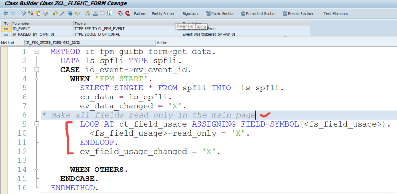Click the Back navigation arrow
This screenshot has width=397, height=194.
coord(6,13)
